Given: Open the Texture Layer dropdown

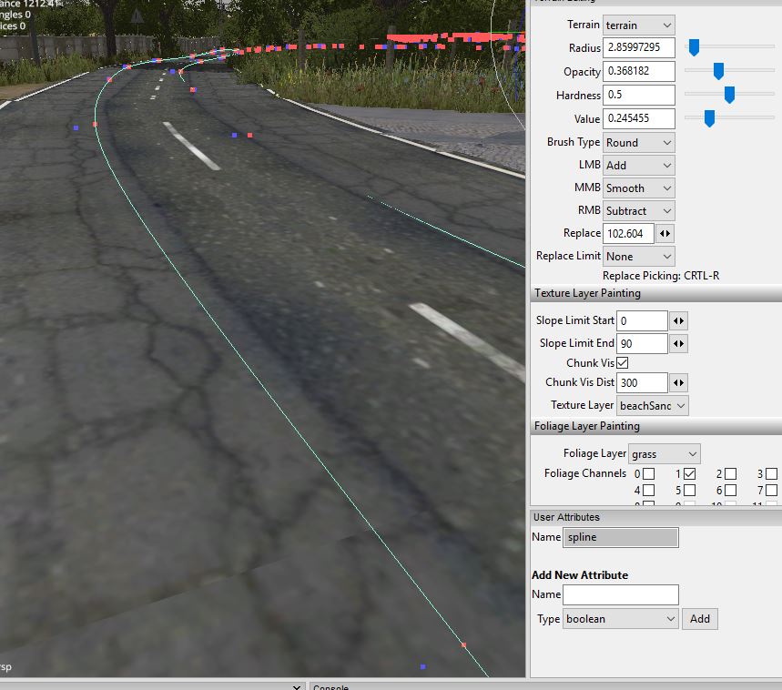Looking at the screenshot, I should pyautogui.click(x=652, y=405).
